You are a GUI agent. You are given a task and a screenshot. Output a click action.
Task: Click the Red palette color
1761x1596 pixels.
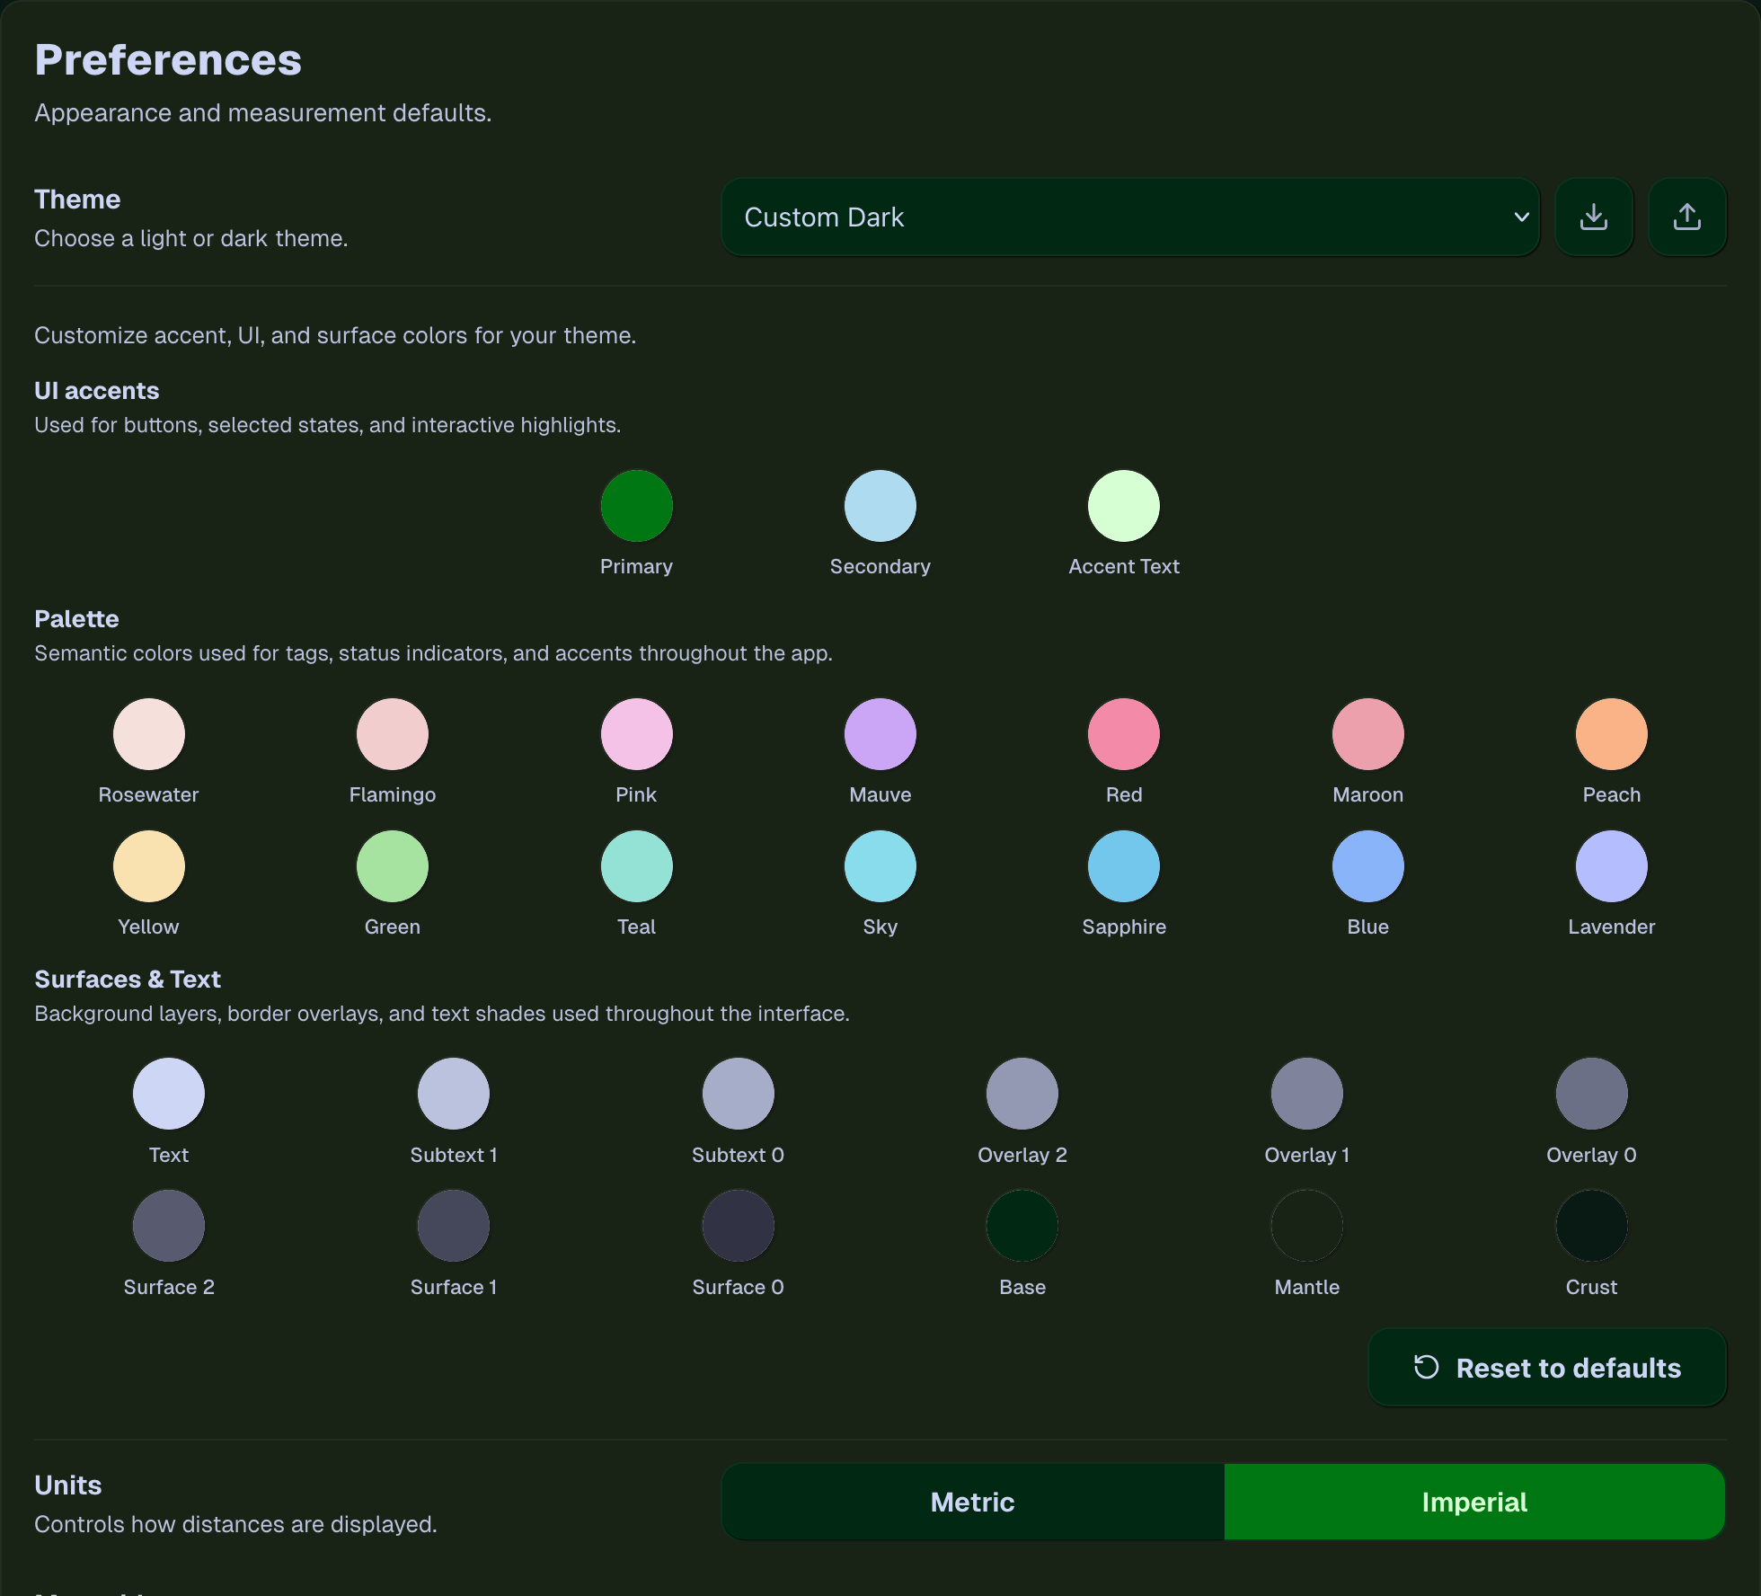point(1123,733)
